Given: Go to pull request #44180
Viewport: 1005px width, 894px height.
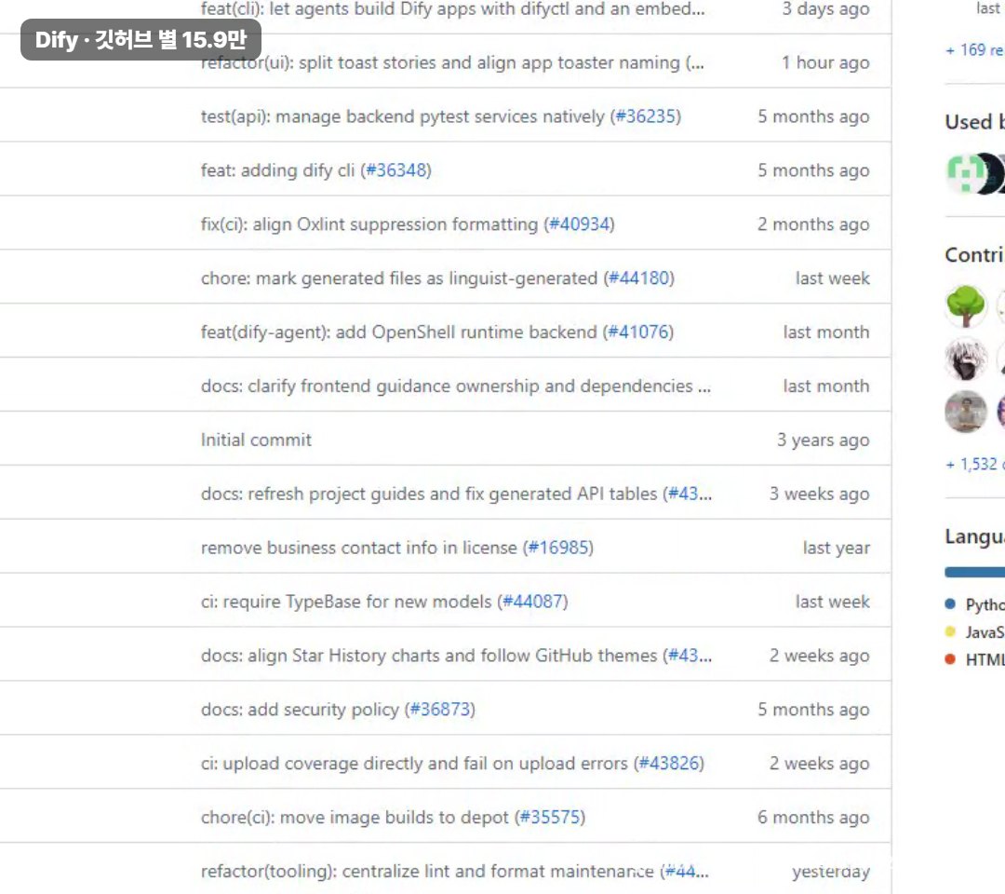Looking at the screenshot, I should tap(639, 278).
